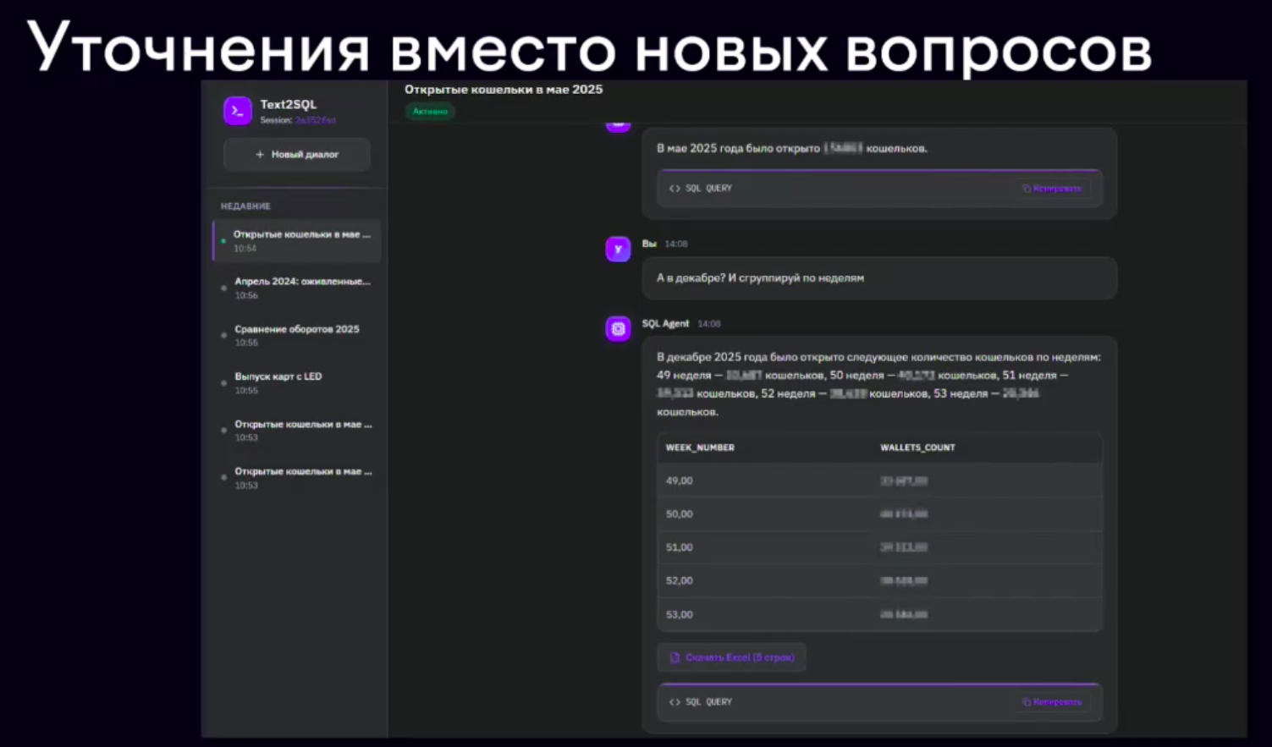The width and height of the screenshot is (1272, 747).
Task: Click the WEEK_NUMBER column header
Action: (700, 448)
